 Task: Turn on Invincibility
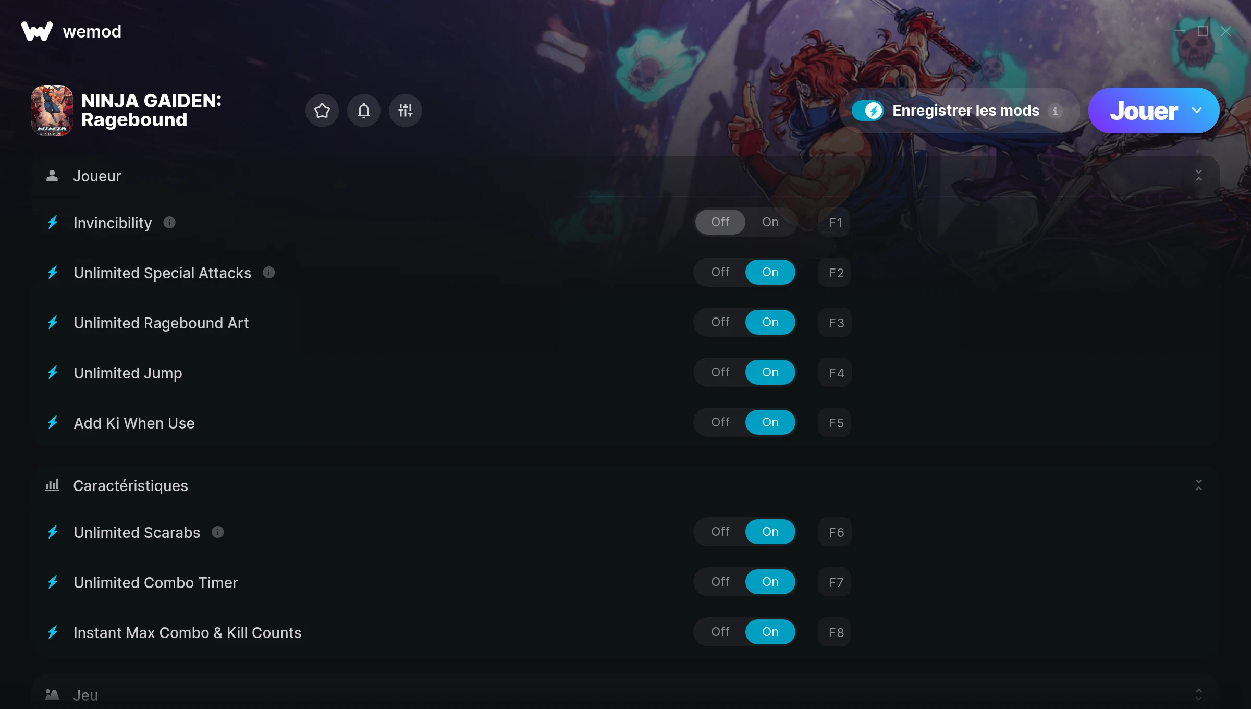tap(770, 222)
